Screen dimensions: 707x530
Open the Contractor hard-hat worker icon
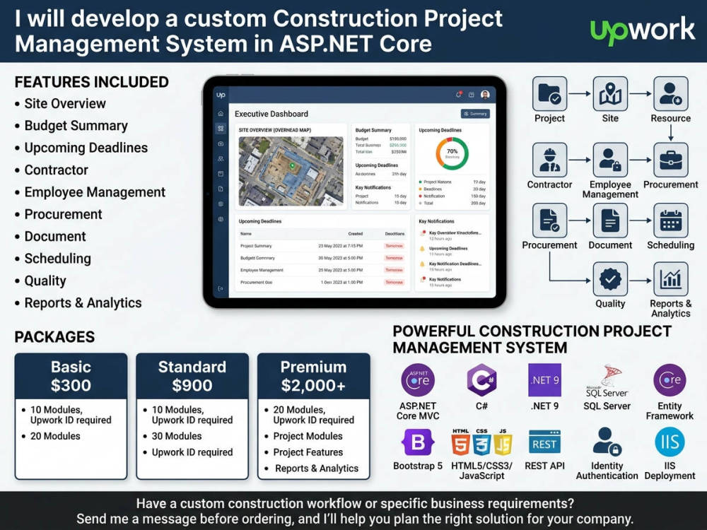pyautogui.click(x=549, y=160)
